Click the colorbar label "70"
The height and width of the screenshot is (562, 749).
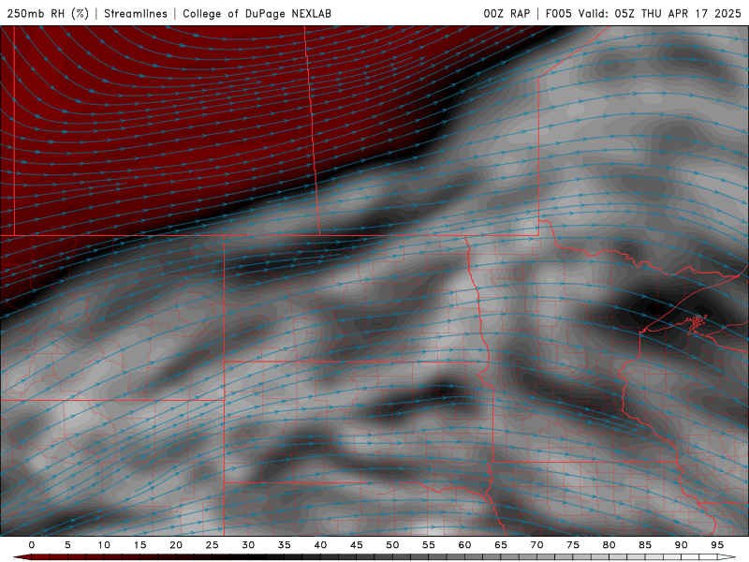[536, 545]
